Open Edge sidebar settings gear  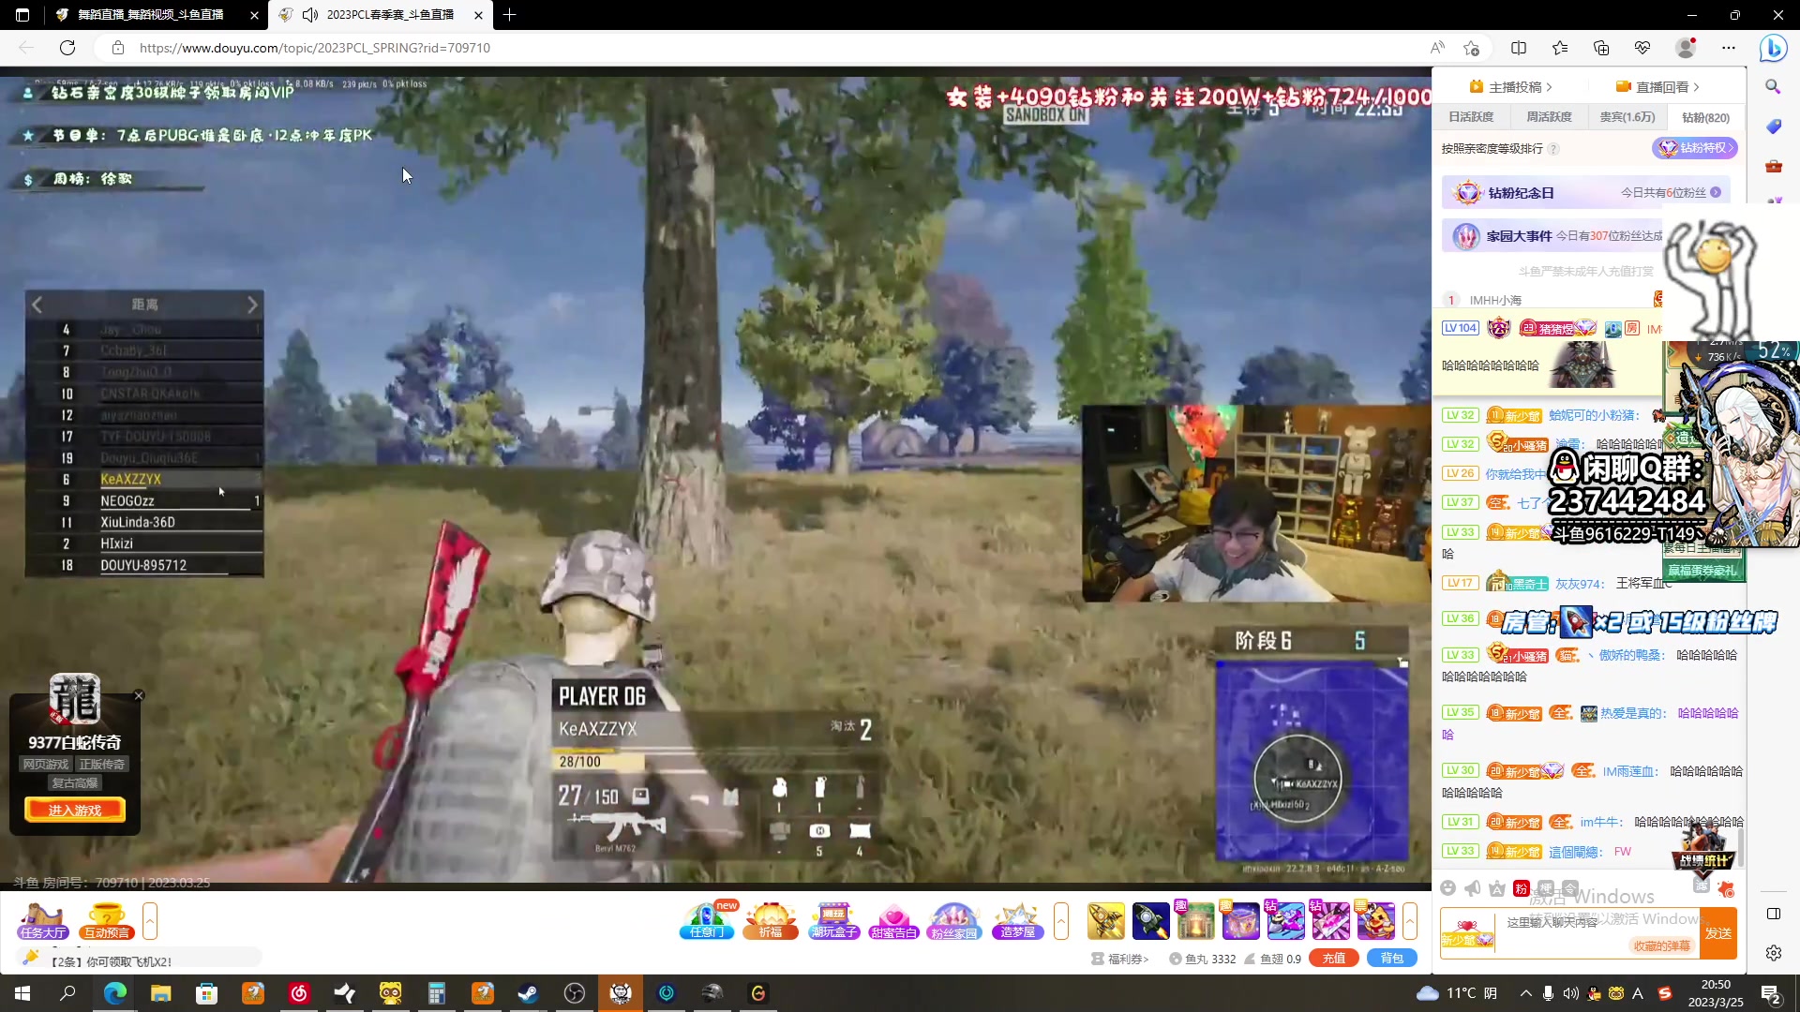click(x=1773, y=953)
